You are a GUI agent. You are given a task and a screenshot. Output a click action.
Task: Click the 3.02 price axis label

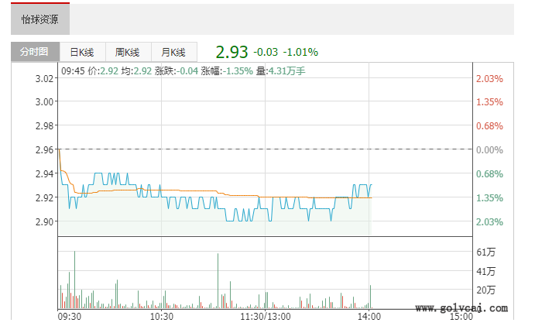[x=45, y=78]
